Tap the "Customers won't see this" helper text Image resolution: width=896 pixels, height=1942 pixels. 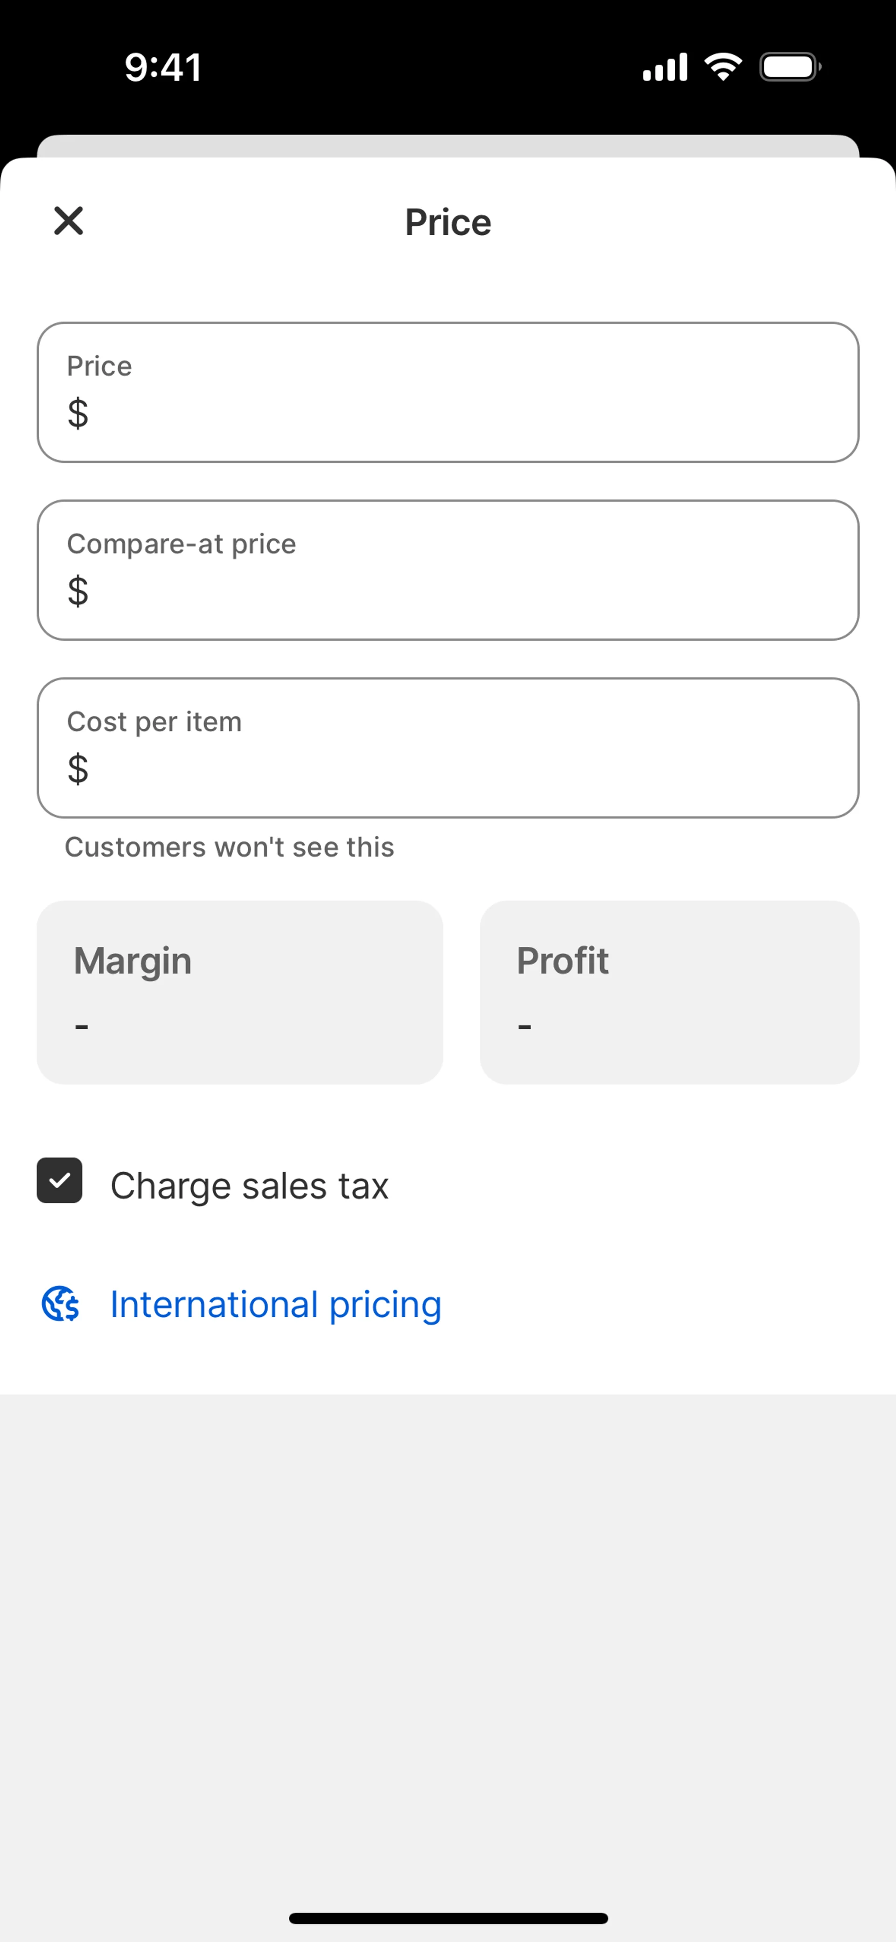point(229,847)
